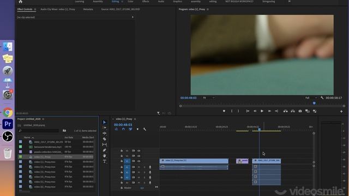Toggle lock on the V1 track

pos(122,161)
